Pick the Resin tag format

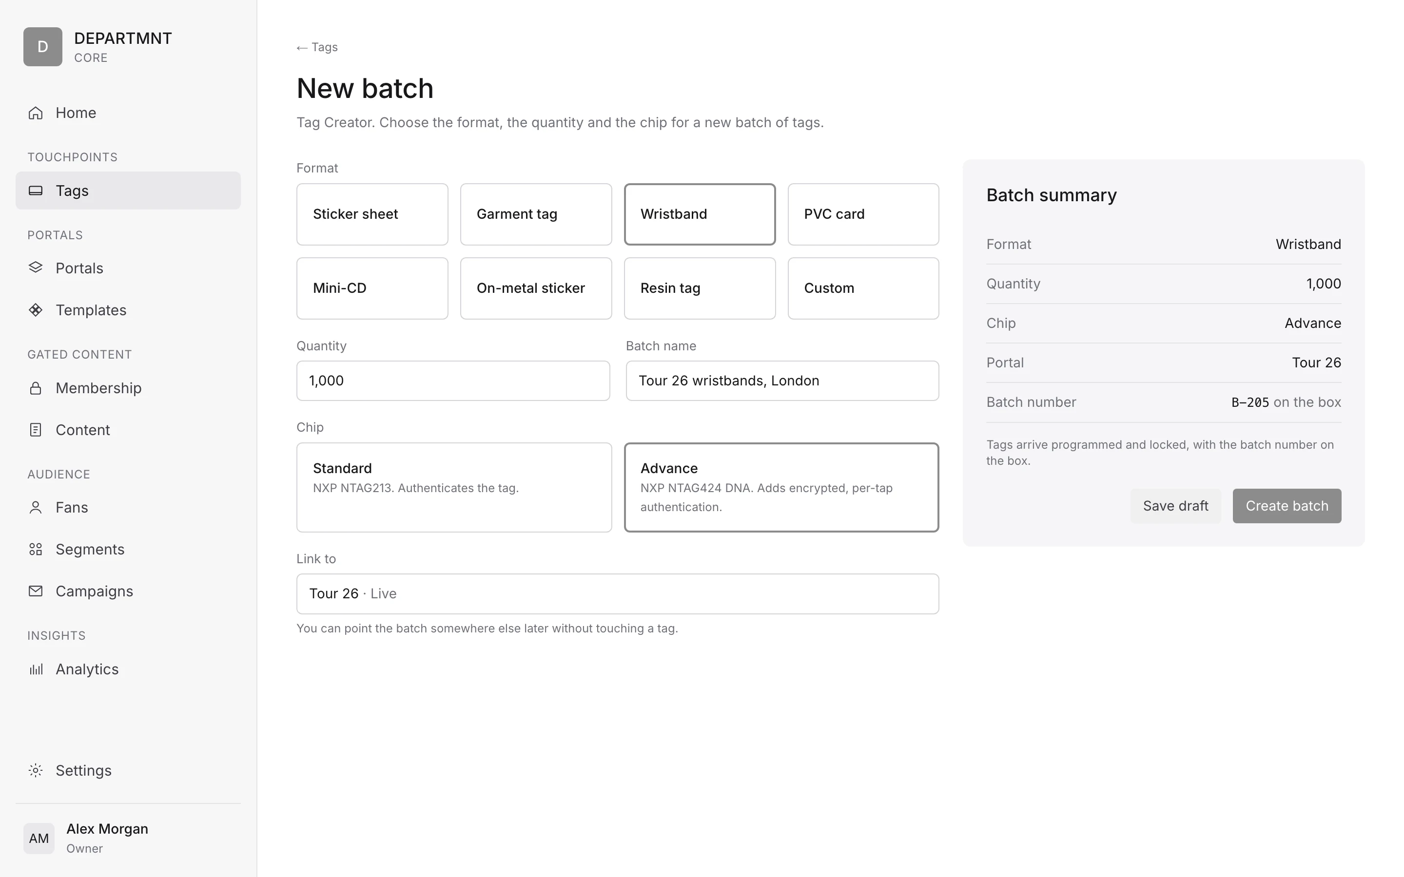700,288
